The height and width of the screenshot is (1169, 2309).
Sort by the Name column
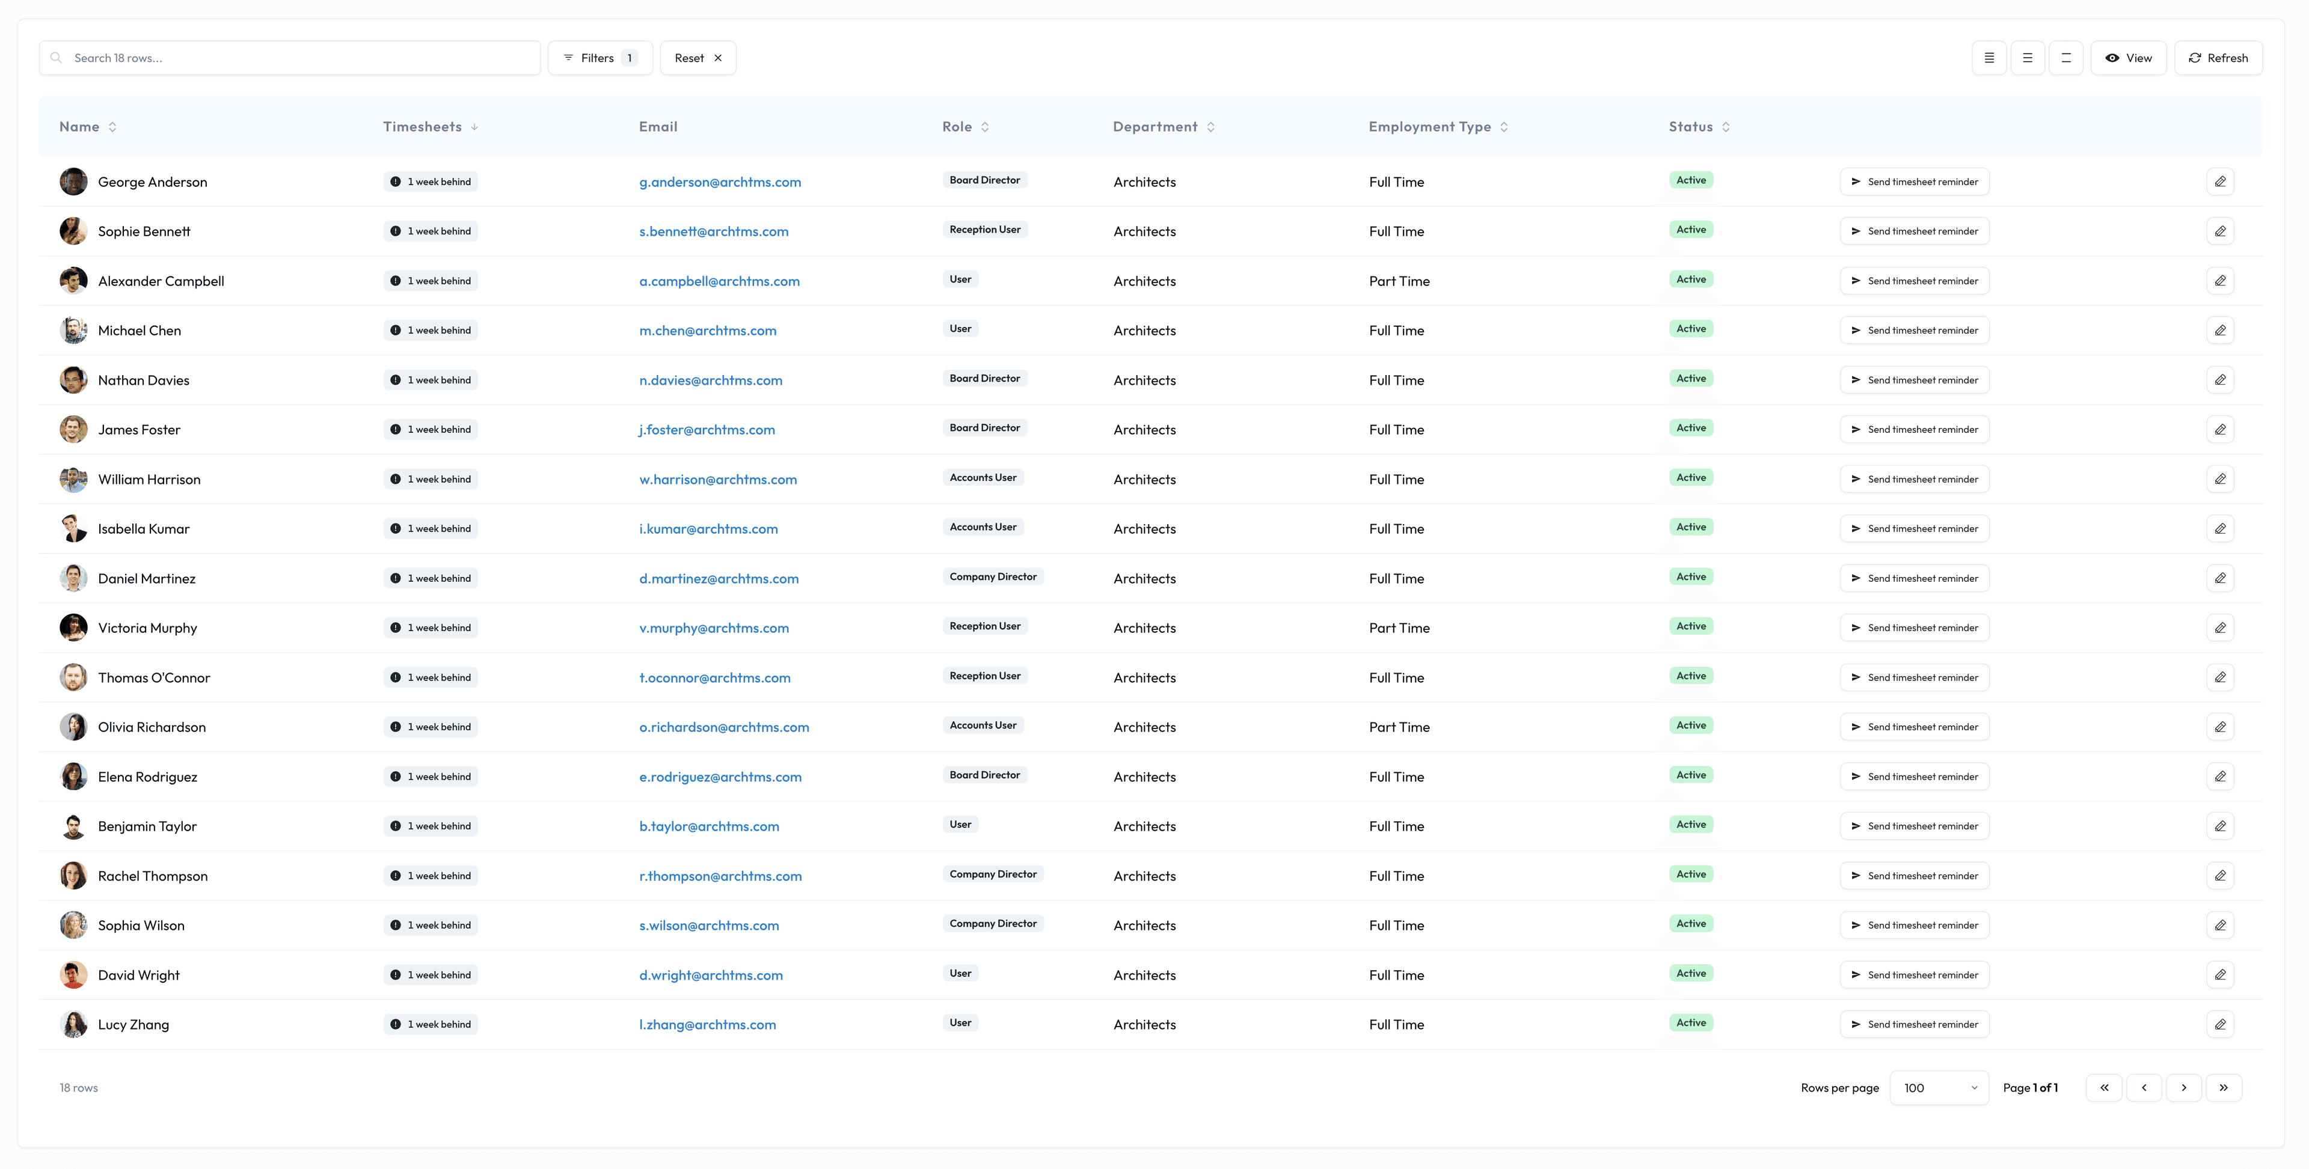tap(88, 127)
